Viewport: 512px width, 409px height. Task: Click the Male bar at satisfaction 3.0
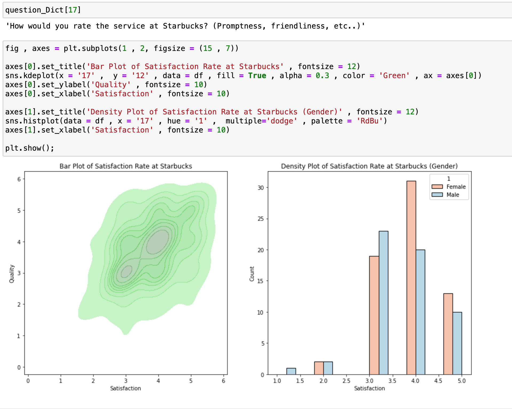tap(383, 303)
